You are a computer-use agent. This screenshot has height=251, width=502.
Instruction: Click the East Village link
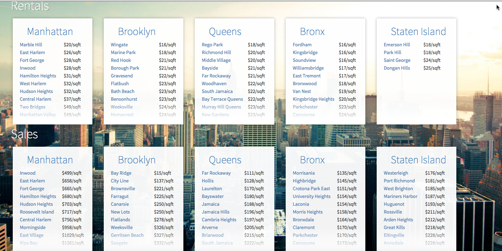click(32, 235)
